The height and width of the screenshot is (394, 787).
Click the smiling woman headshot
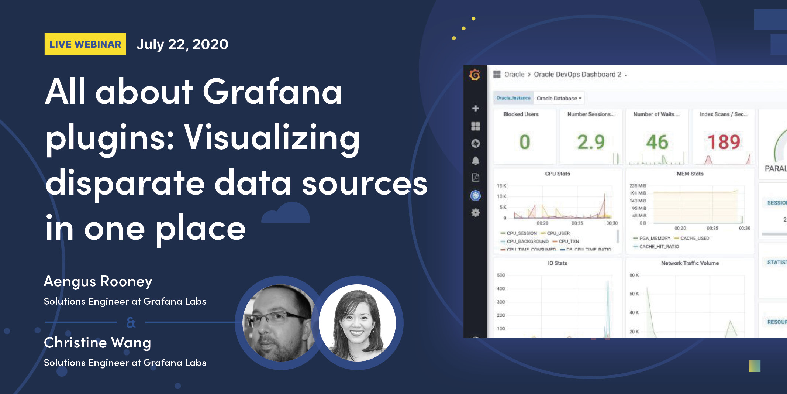point(357,323)
